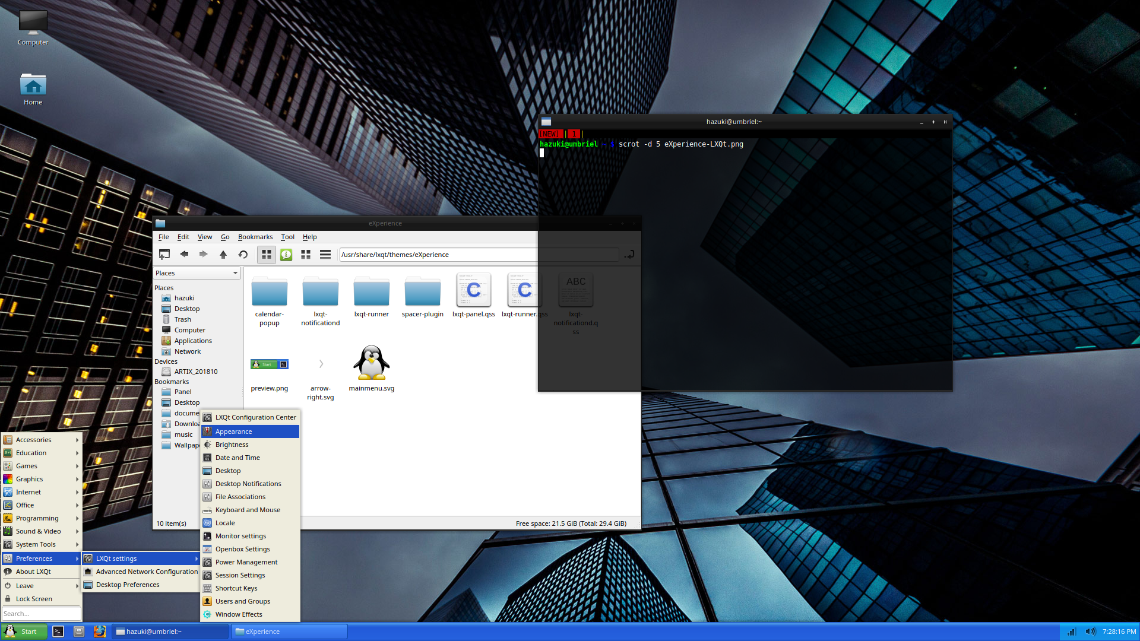
Task: Click the start menu Search field
Action: coord(41,614)
